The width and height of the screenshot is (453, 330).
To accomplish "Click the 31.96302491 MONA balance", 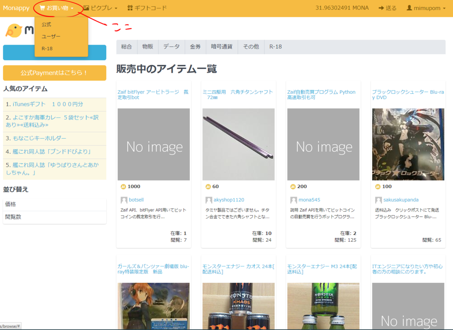I will (x=342, y=8).
